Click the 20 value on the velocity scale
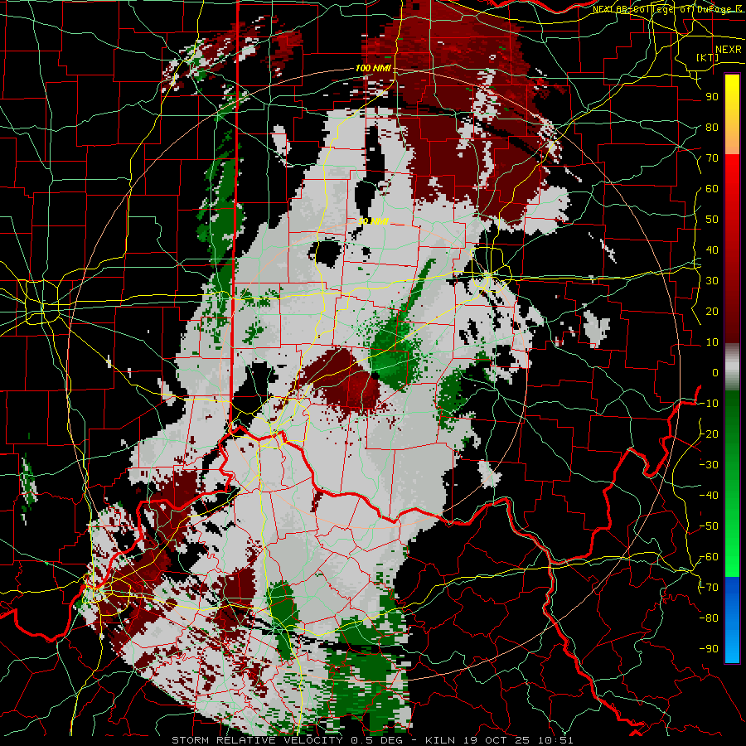Viewport: 746px width, 746px height. pyautogui.click(x=712, y=312)
